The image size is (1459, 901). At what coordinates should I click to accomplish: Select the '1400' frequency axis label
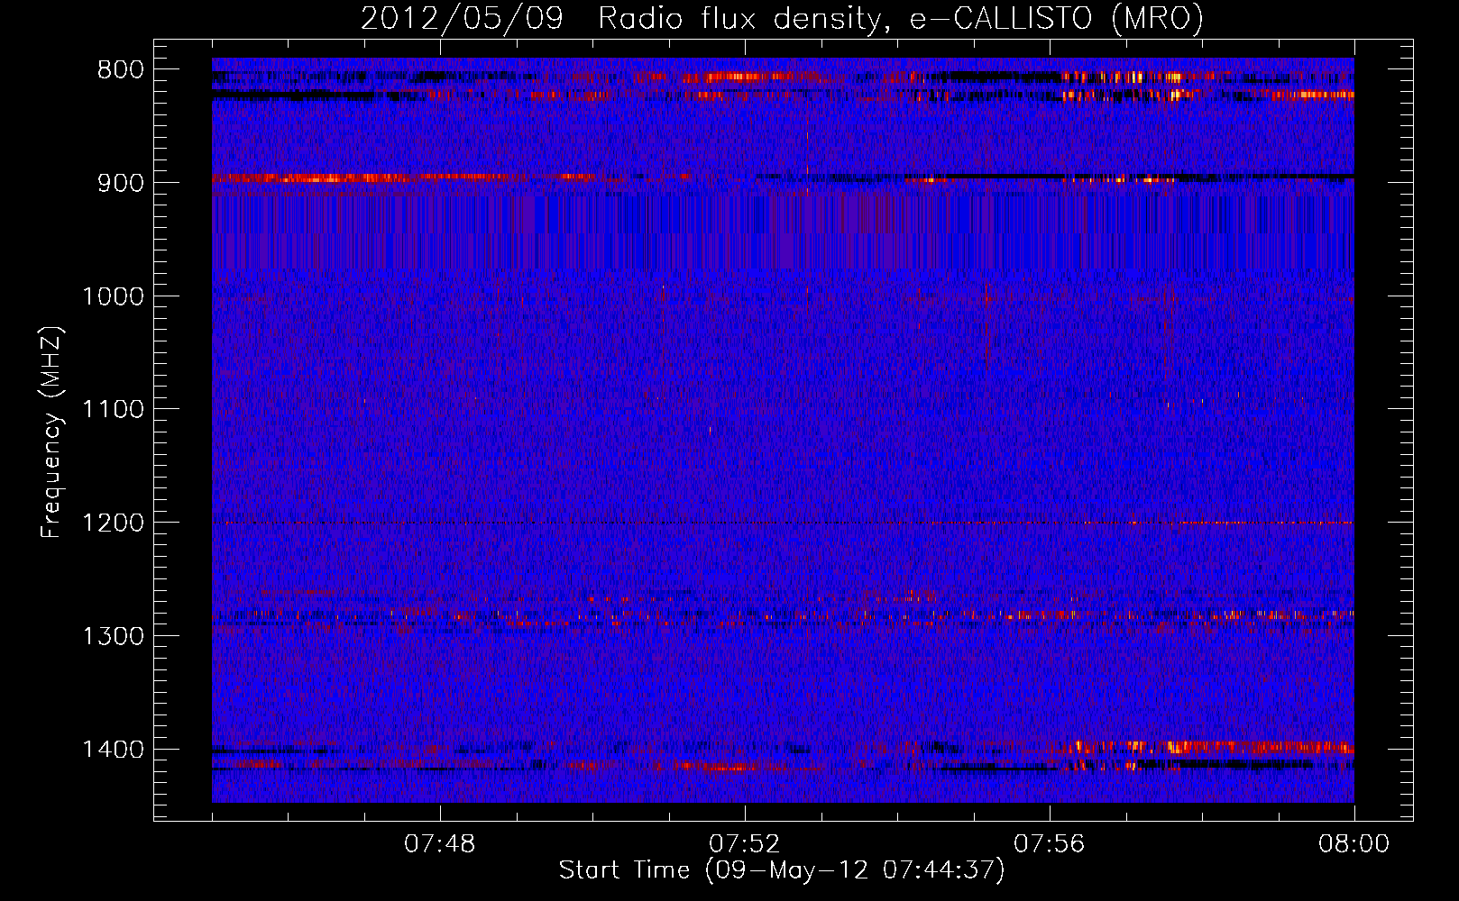click(113, 750)
